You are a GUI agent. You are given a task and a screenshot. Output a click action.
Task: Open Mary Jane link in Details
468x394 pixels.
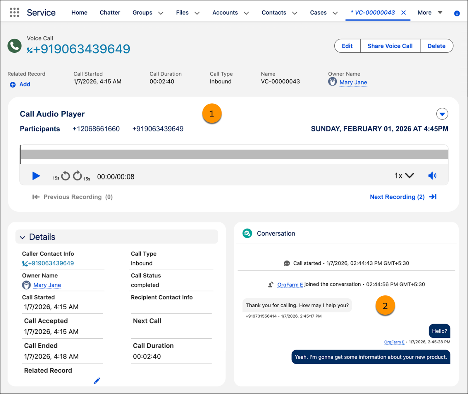tap(47, 285)
